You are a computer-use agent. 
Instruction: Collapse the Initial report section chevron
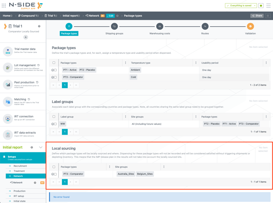coord(40,147)
